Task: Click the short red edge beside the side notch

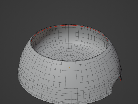Action: click(120, 79)
